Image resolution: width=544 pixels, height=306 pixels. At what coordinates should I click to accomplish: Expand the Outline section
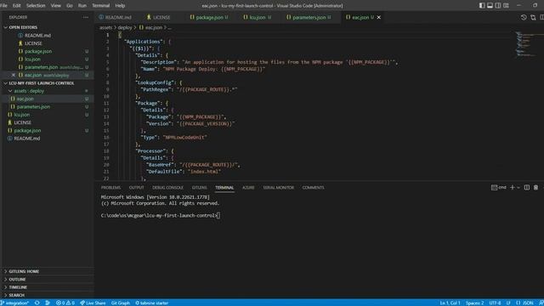tap(48, 280)
